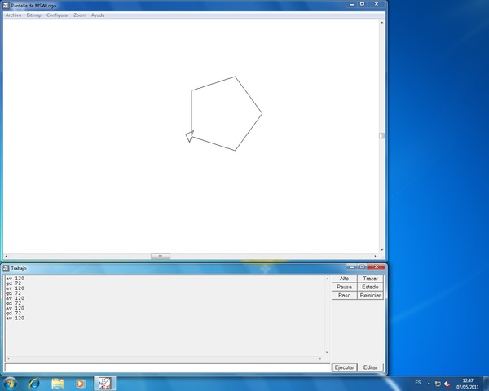The width and height of the screenshot is (489, 391).
Task: Click the history pane scroll down arrow
Action: pos(327,353)
